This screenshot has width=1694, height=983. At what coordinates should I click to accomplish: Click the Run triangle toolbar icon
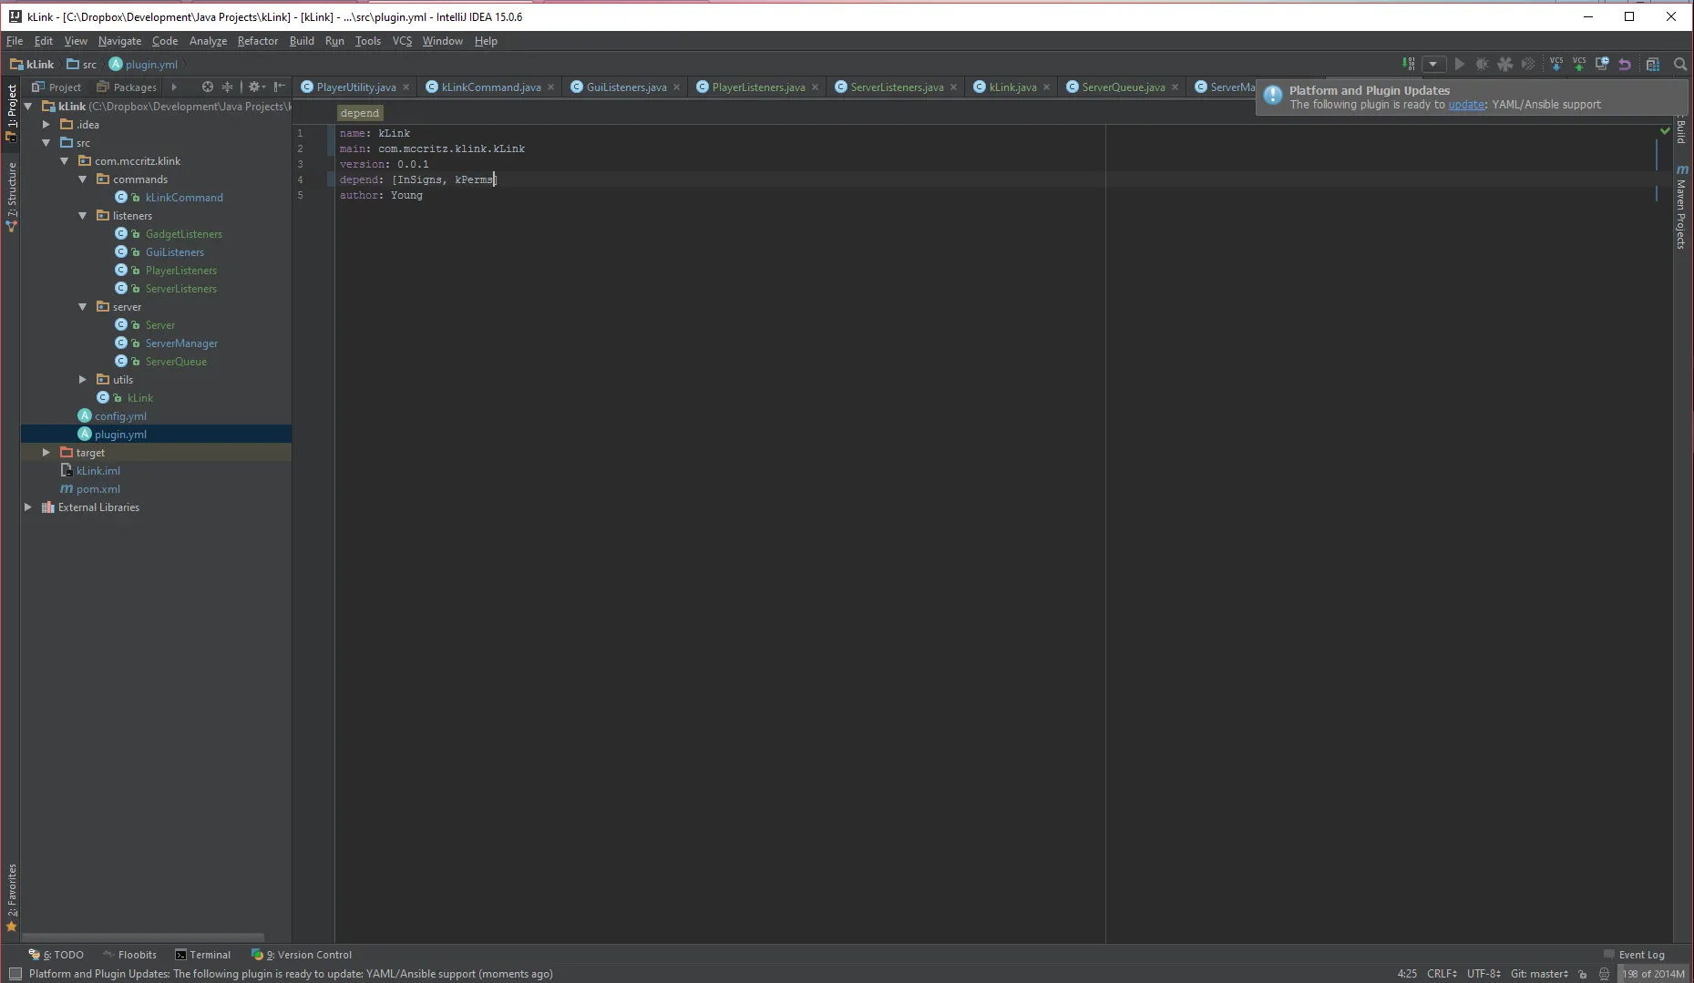click(x=1459, y=64)
